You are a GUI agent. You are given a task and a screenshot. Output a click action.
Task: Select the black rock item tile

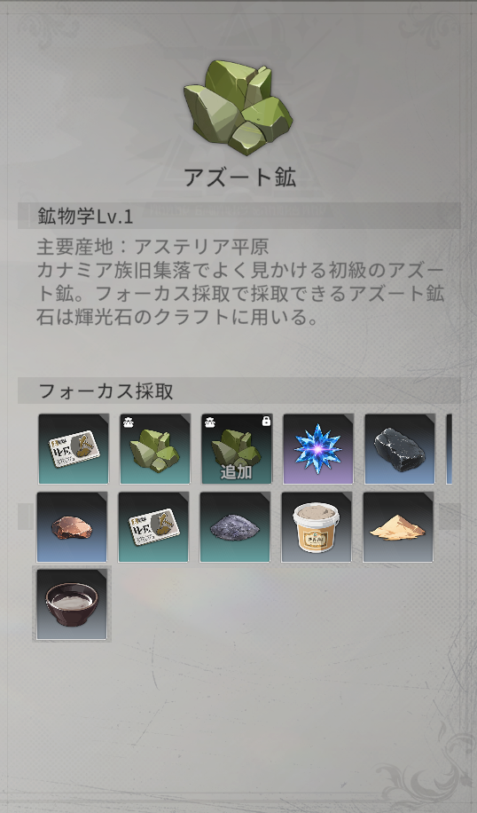coord(400,449)
